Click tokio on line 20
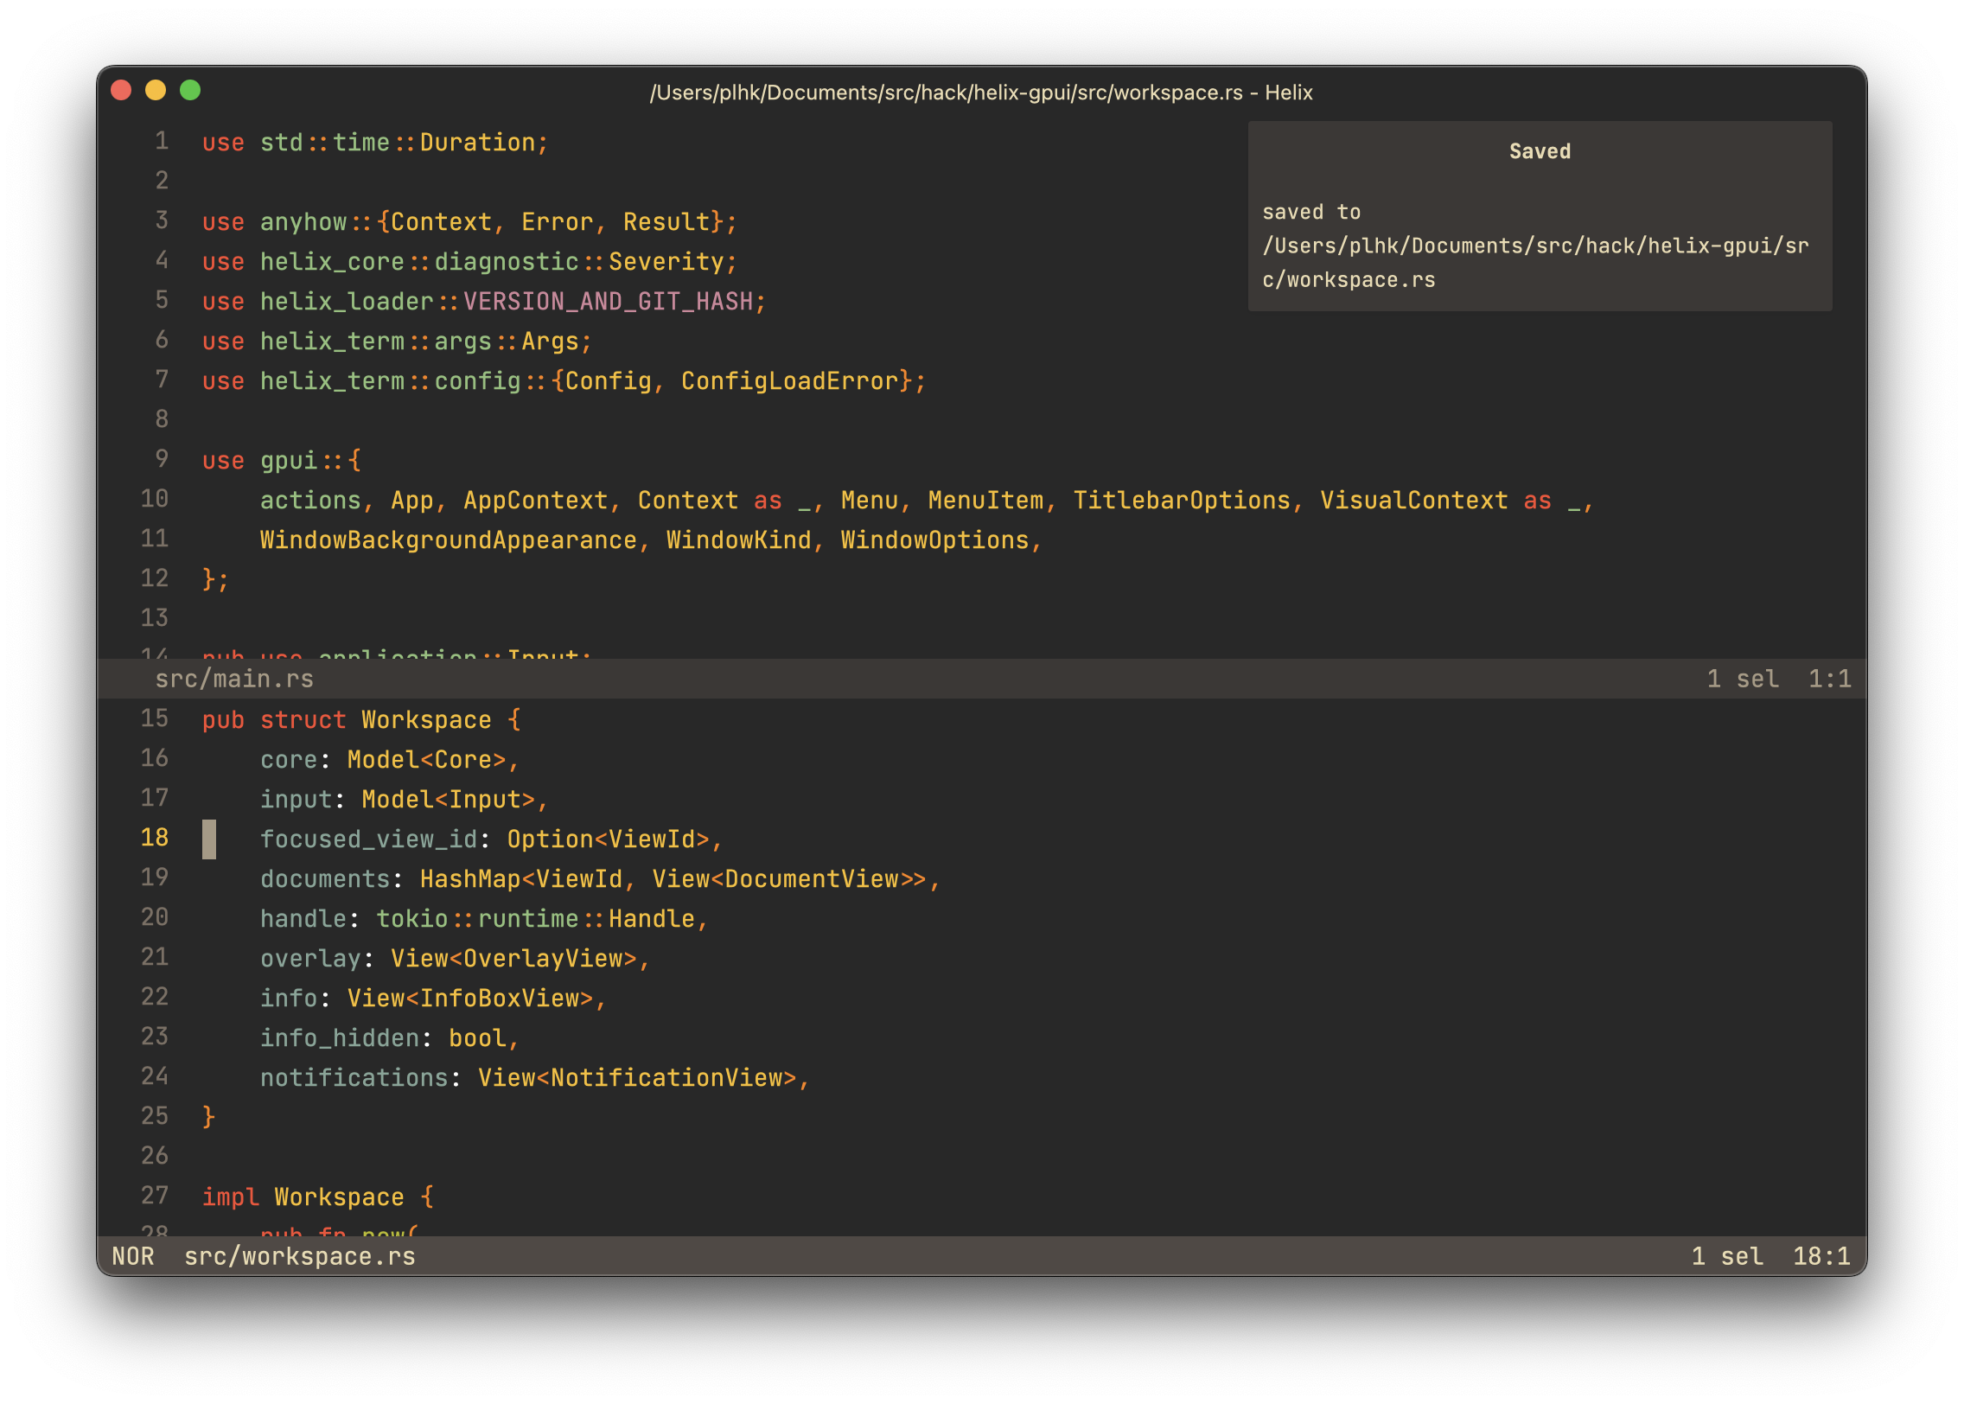 pyautogui.click(x=412, y=919)
